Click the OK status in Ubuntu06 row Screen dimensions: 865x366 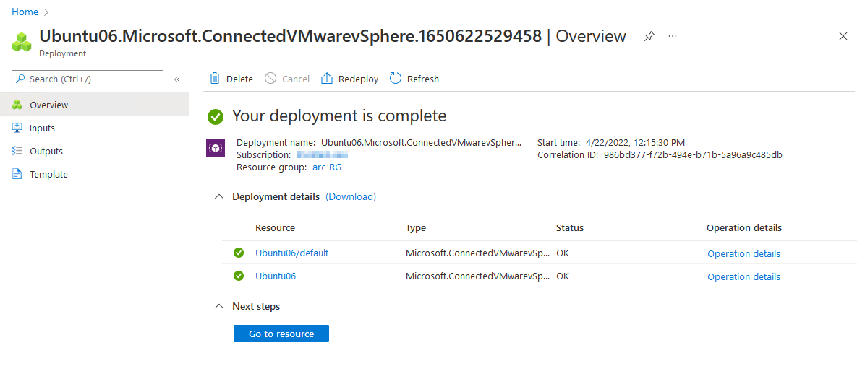tap(563, 276)
